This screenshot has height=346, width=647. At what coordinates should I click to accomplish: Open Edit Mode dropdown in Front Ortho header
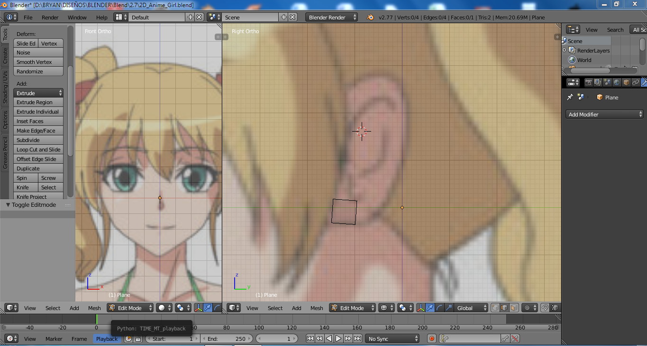click(130, 308)
